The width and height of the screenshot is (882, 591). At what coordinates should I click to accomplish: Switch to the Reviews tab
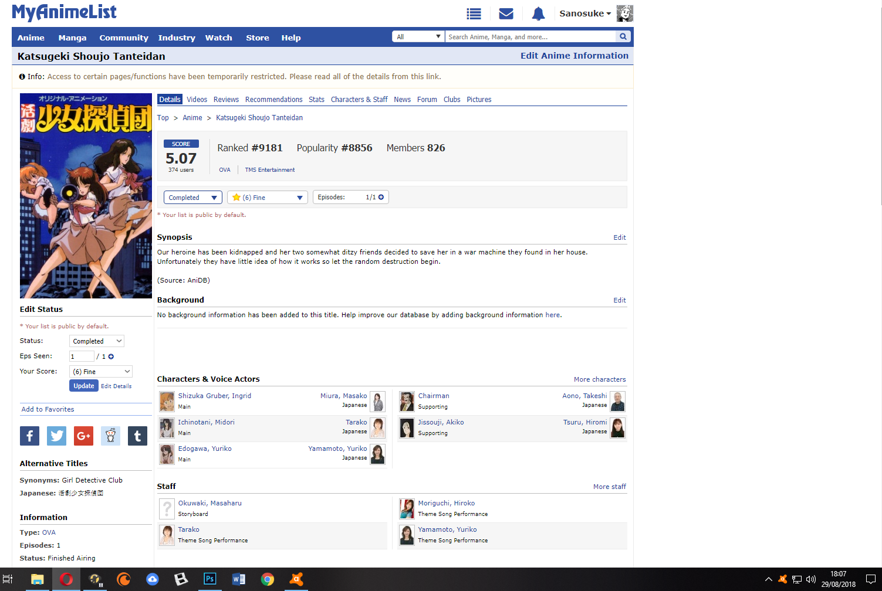coord(226,100)
